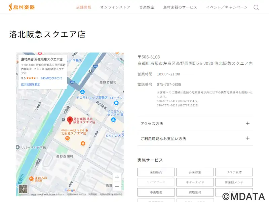
Task: Click the opening hours 10:00〜21:00
Action: pos(168,74)
